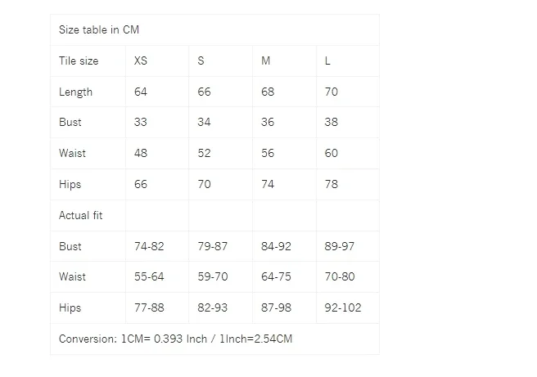
Task: Select the Length row label
Action: [75, 92]
